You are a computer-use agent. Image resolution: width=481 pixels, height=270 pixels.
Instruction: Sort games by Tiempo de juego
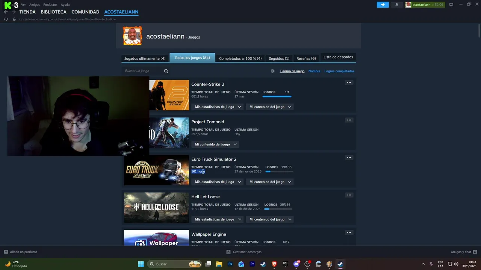click(292, 71)
